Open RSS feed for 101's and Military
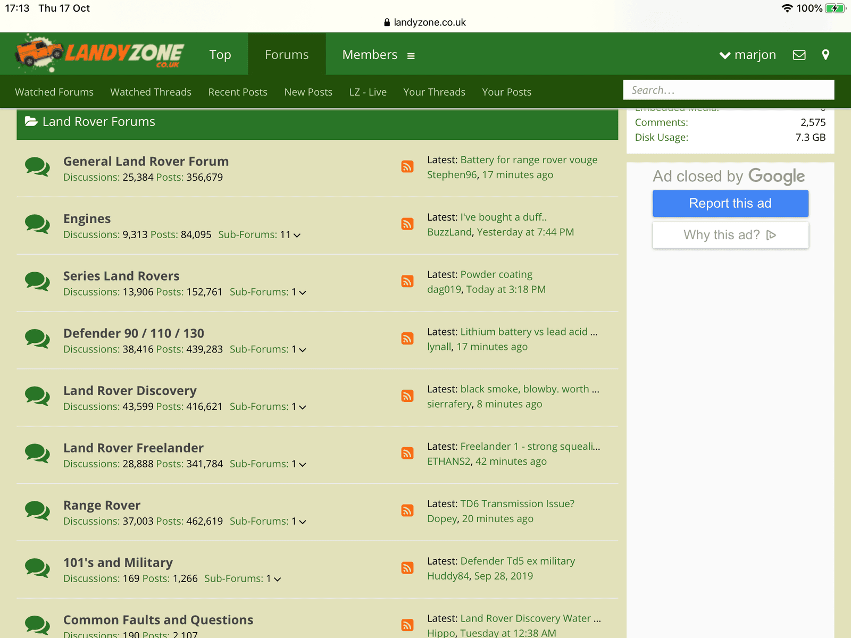 tap(407, 568)
